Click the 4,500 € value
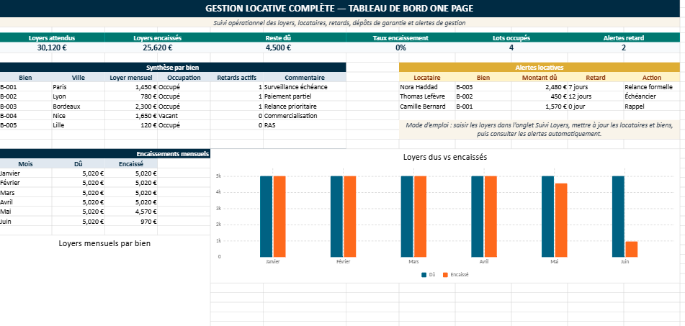The width and height of the screenshot is (685, 326). click(278, 48)
